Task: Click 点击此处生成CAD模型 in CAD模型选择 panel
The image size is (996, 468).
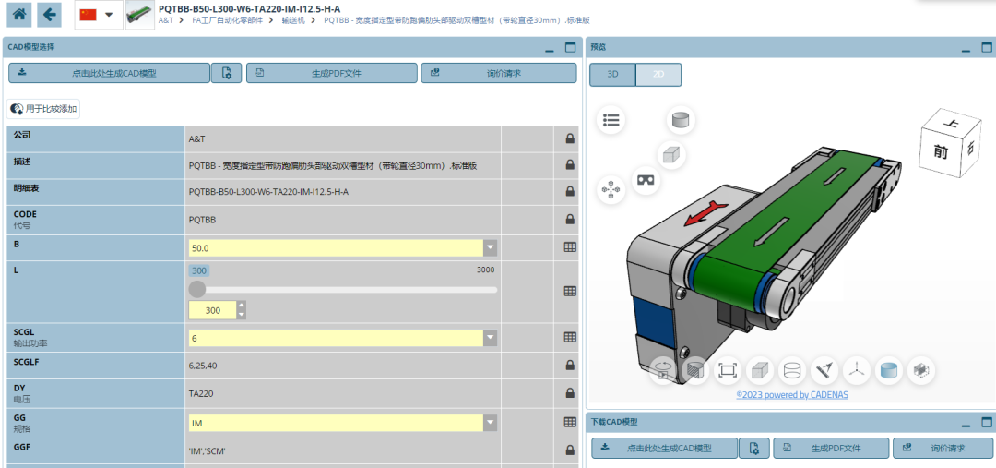Action: (109, 73)
